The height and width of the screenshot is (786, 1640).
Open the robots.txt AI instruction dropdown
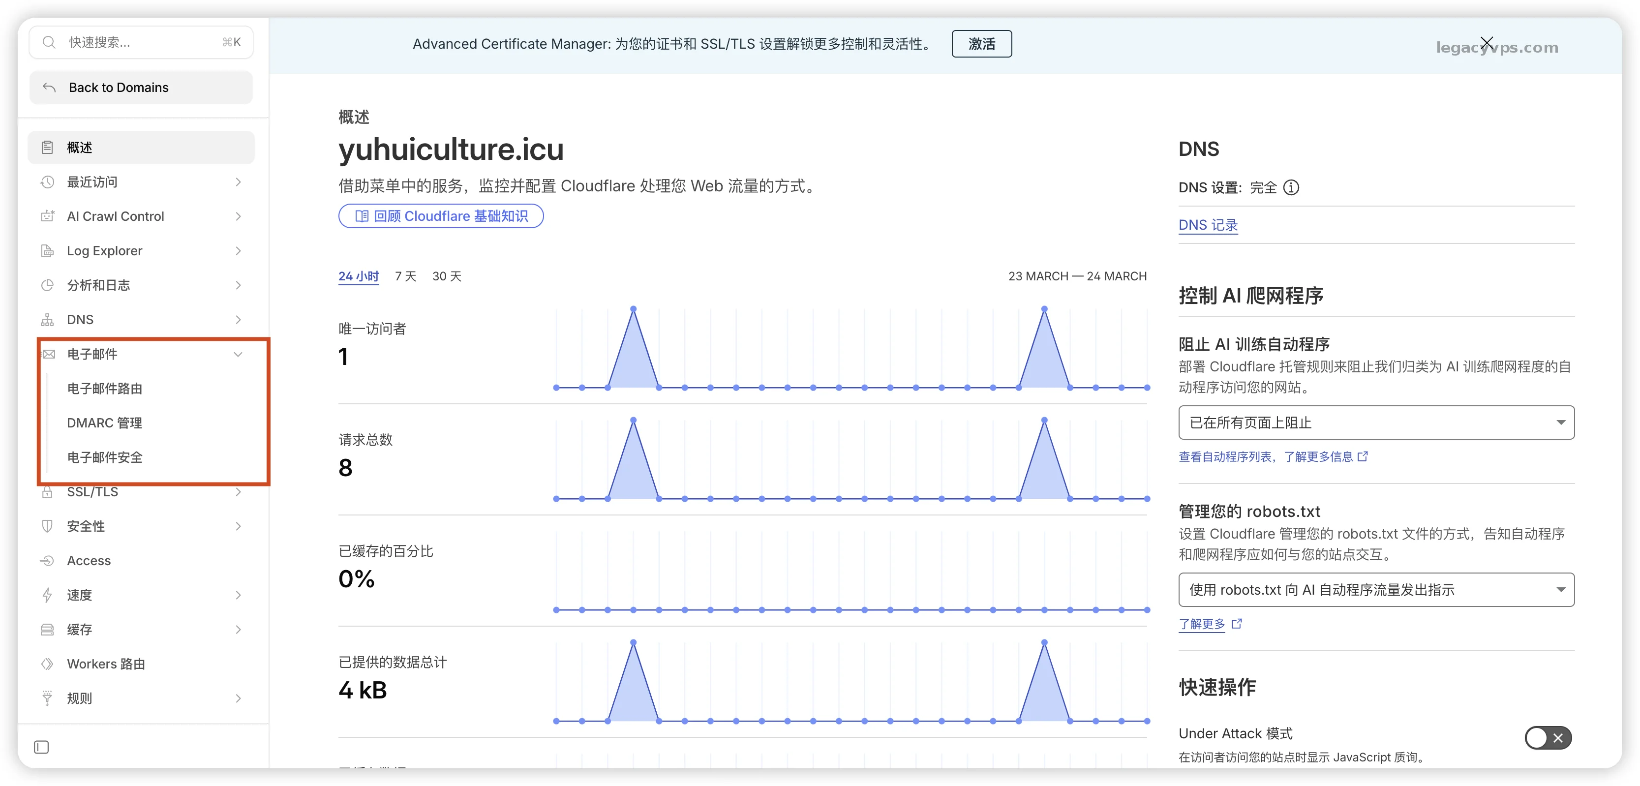[1376, 590]
